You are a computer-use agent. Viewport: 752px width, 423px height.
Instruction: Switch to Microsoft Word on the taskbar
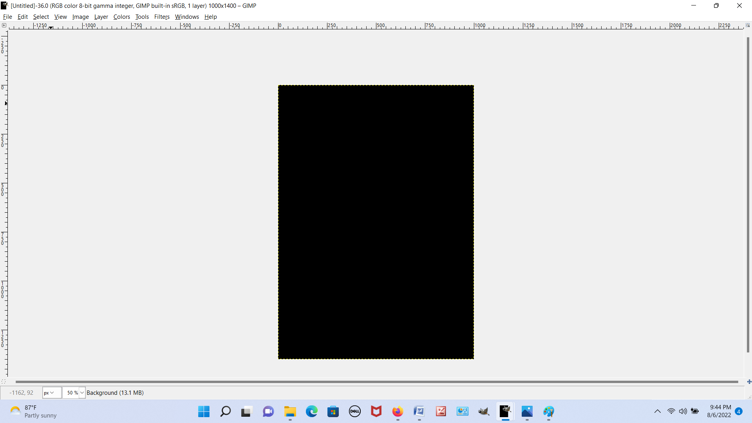click(419, 412)
